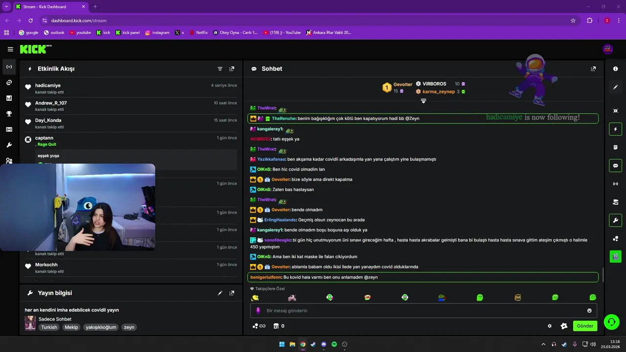Toggle the chat bubble widget in right sidebar
The width and height of the screenshot is (626, 352).
click(615, 165)
